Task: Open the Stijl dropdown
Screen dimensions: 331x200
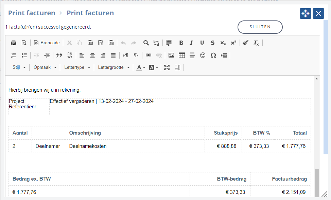Action: click(x=19, y=67)
